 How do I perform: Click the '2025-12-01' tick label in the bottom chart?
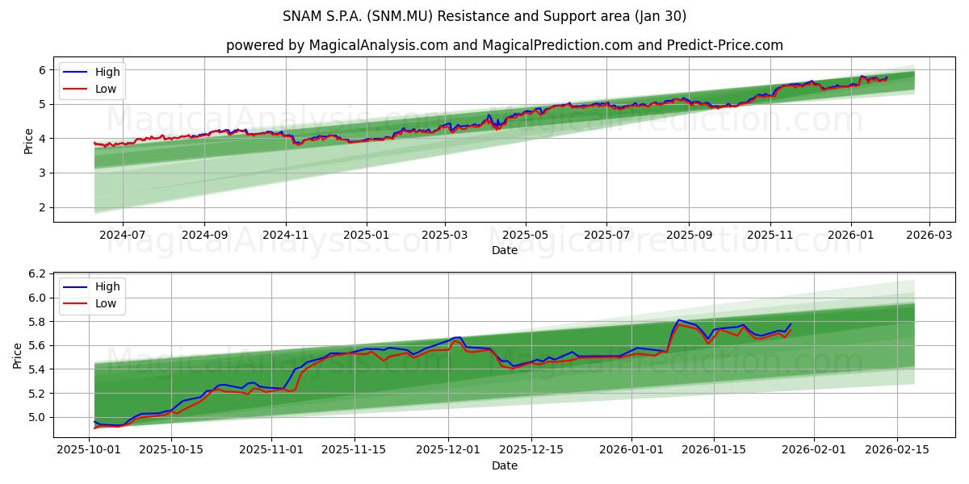[x=450, y=449]
